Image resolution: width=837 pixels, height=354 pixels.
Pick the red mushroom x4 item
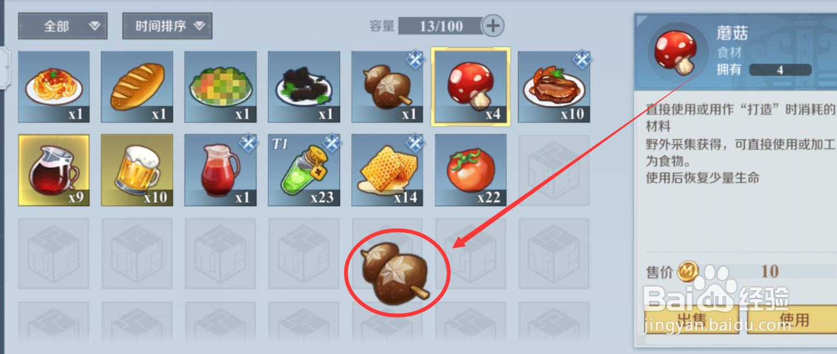point(471,87)
